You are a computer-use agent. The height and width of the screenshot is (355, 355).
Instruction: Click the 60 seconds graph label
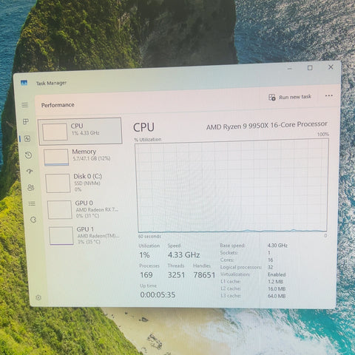pos(149,237)
